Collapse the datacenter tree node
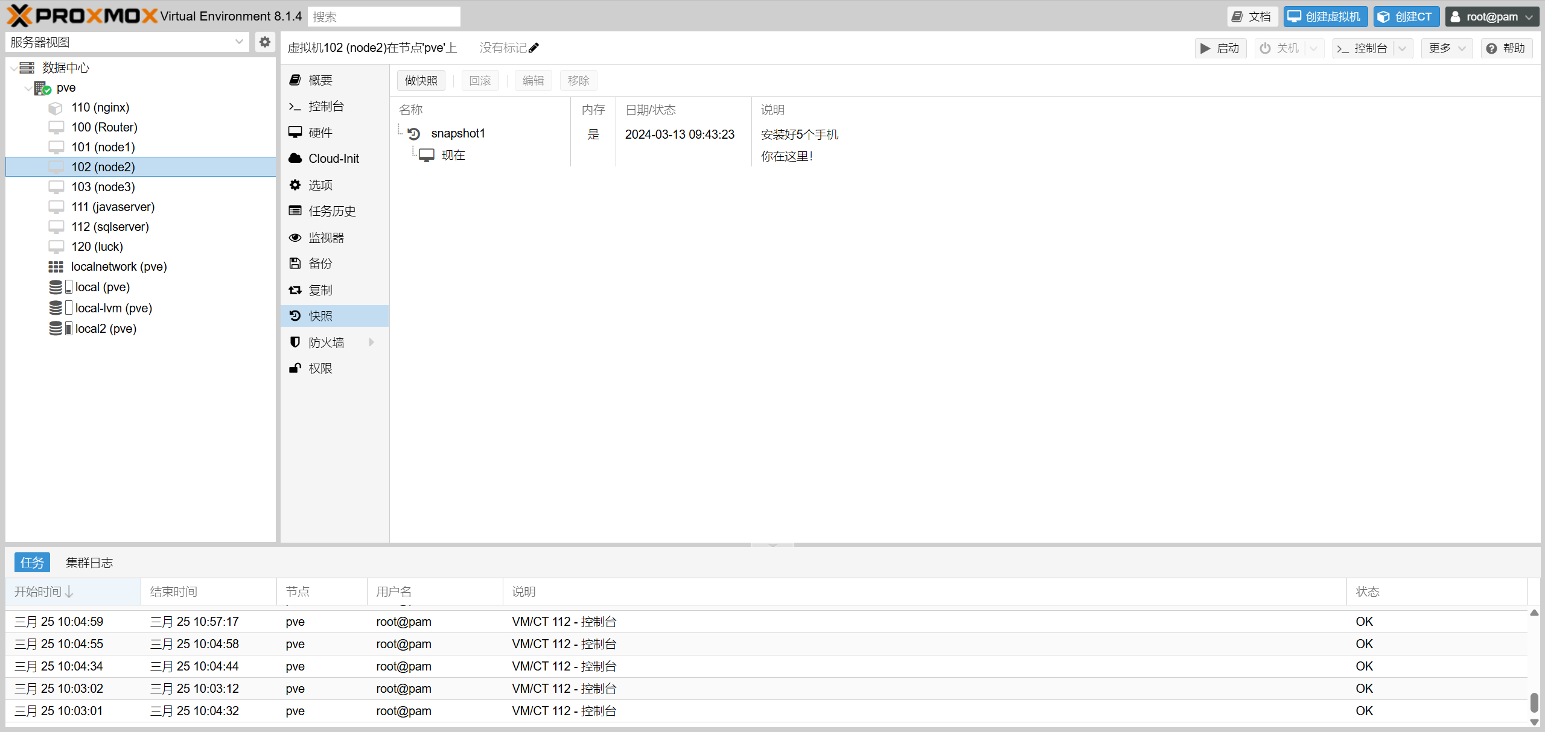Screen dimensions: 1545x732 pyautogui.click(x=13, y=68)
